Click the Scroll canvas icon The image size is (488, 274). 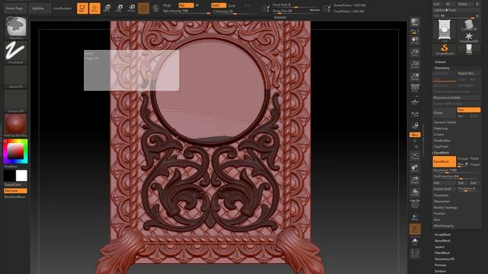[415, 40]
